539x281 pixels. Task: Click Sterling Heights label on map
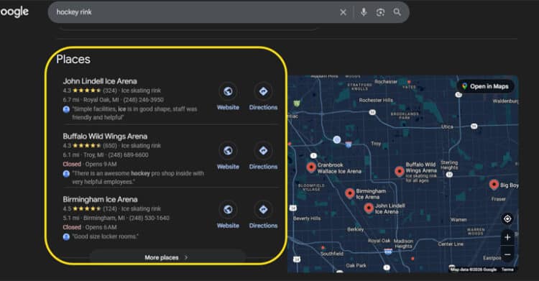pyautogui.click(x=449, y=165)
